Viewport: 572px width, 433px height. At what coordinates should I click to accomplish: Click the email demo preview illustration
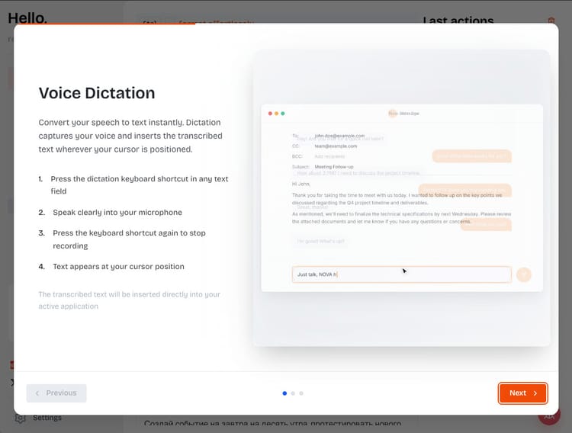pos(402,198)
